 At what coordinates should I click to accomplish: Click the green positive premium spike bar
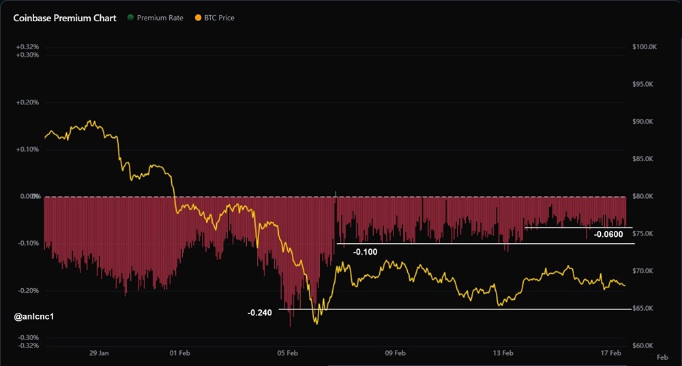click(336, 193)
